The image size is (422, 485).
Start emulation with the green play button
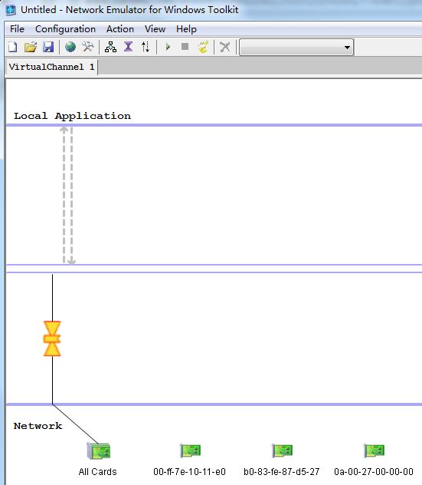click(168, 47)
